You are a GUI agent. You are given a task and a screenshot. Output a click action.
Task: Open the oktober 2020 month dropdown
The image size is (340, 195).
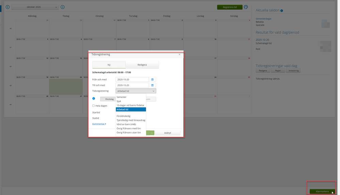point(35,7)
